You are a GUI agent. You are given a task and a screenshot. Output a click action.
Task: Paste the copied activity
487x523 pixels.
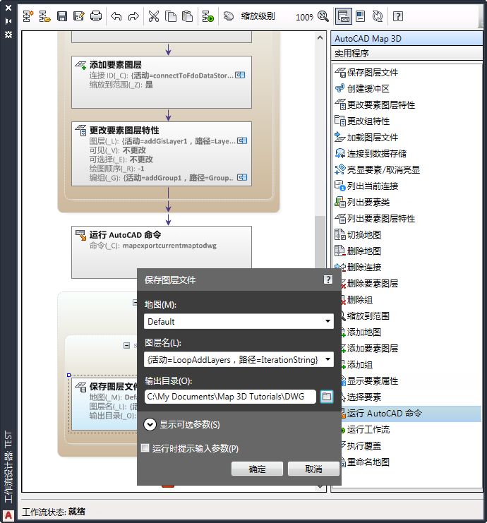(188, 16)
